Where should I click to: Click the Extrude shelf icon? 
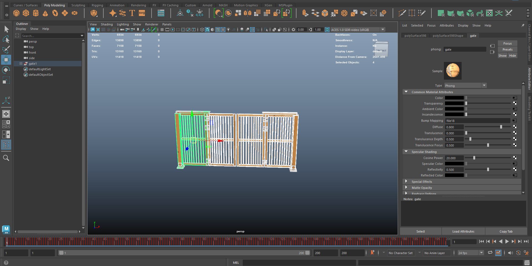(x=305, y=13)
